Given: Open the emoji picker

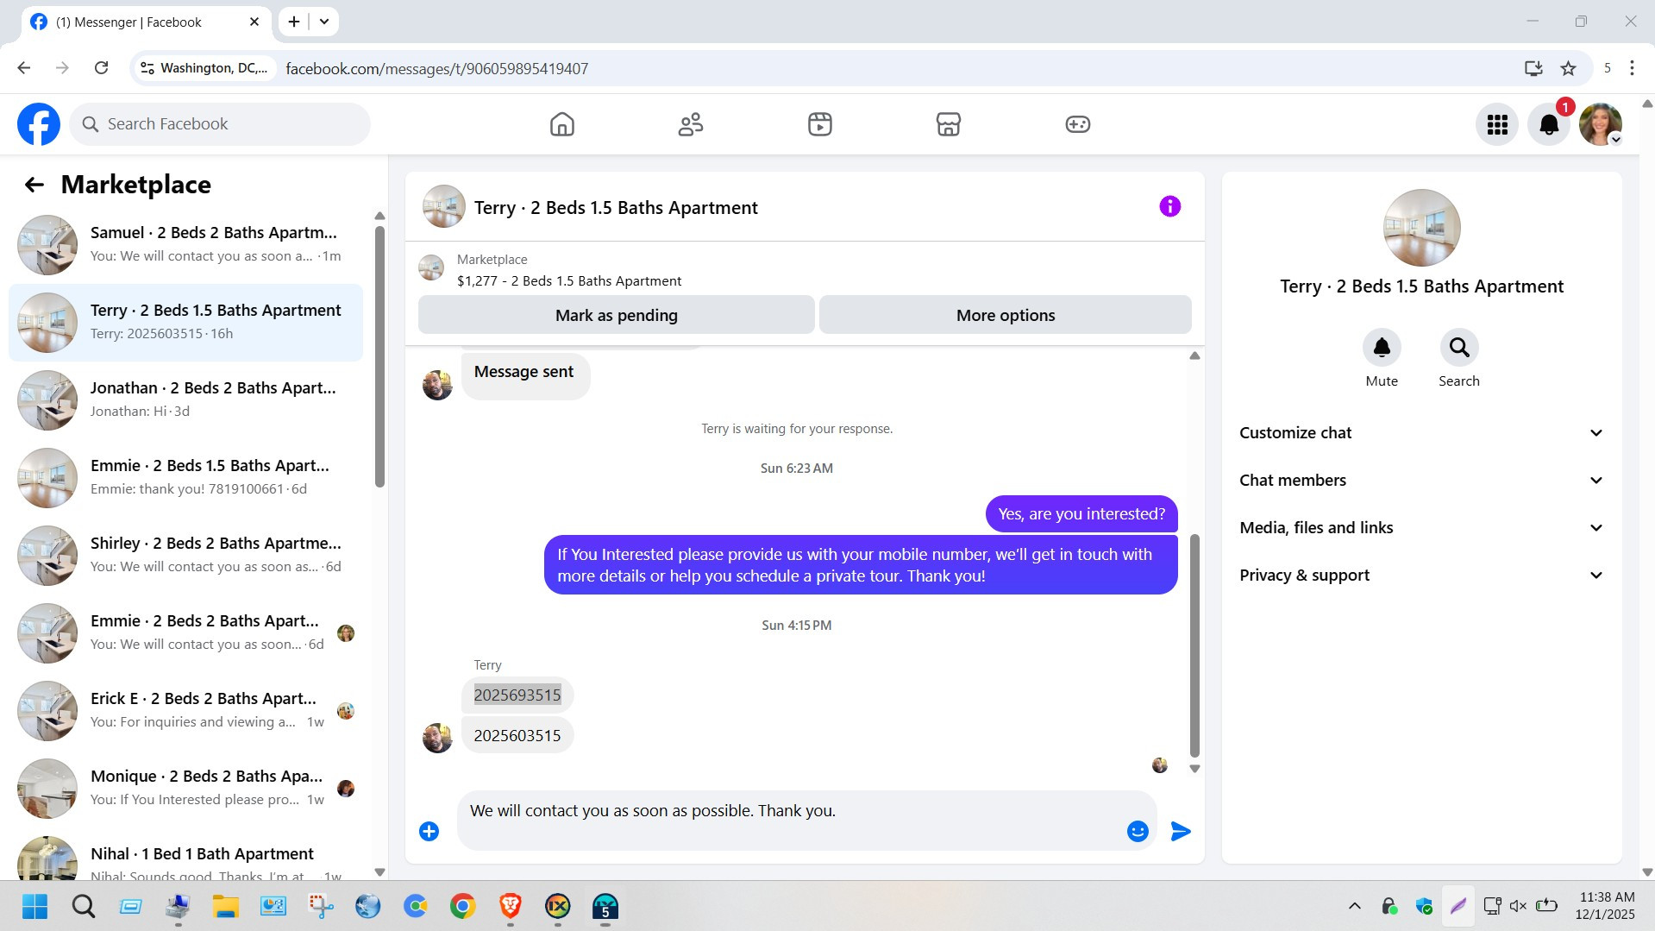Looking at the screenshot, I should (x=1138, y=831).
